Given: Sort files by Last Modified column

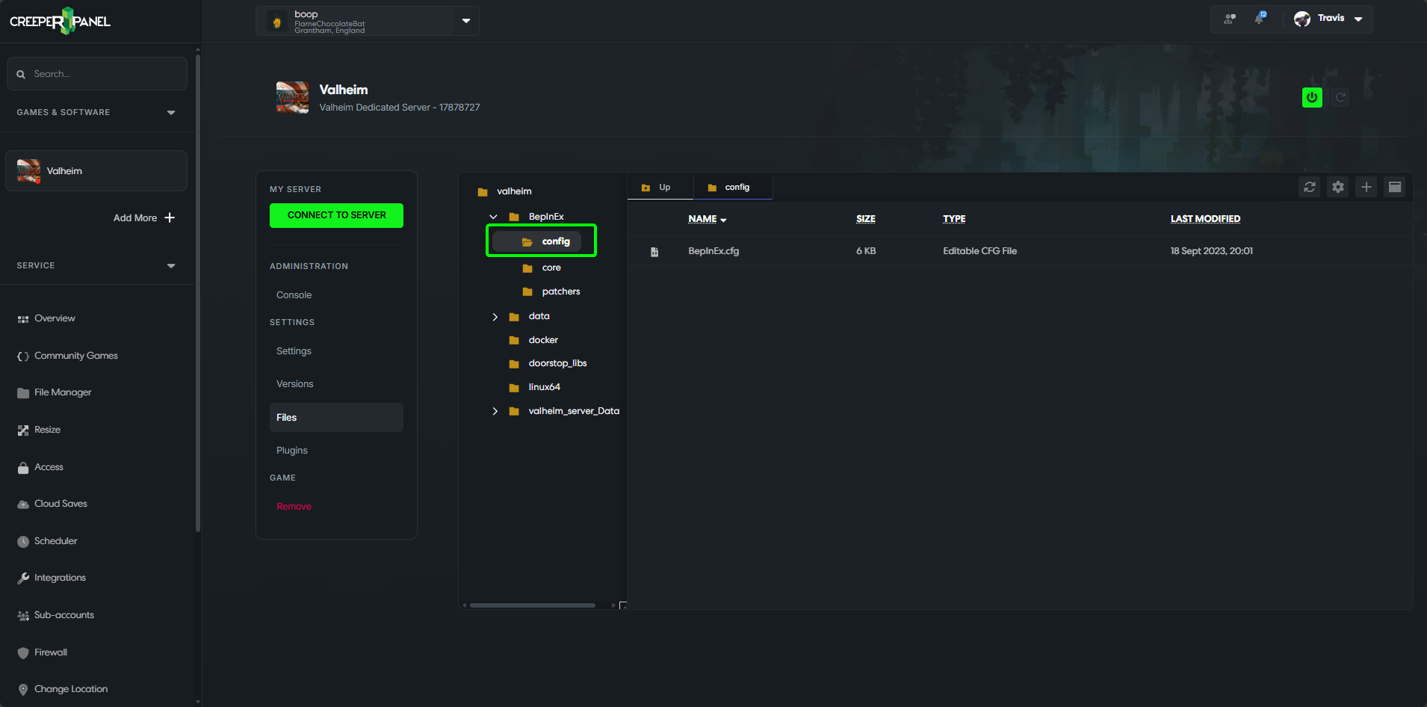Looking at the screenshot, I should 1205,219.
